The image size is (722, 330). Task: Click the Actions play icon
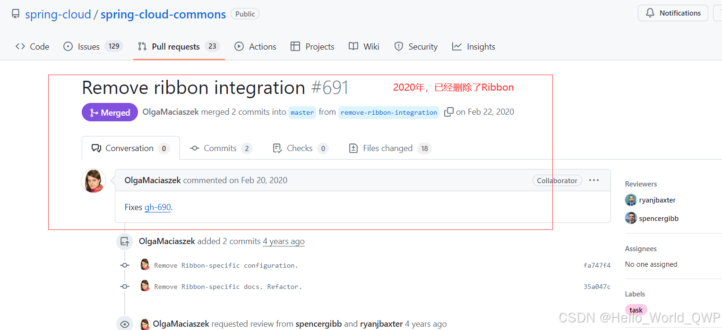coord(240,46)
